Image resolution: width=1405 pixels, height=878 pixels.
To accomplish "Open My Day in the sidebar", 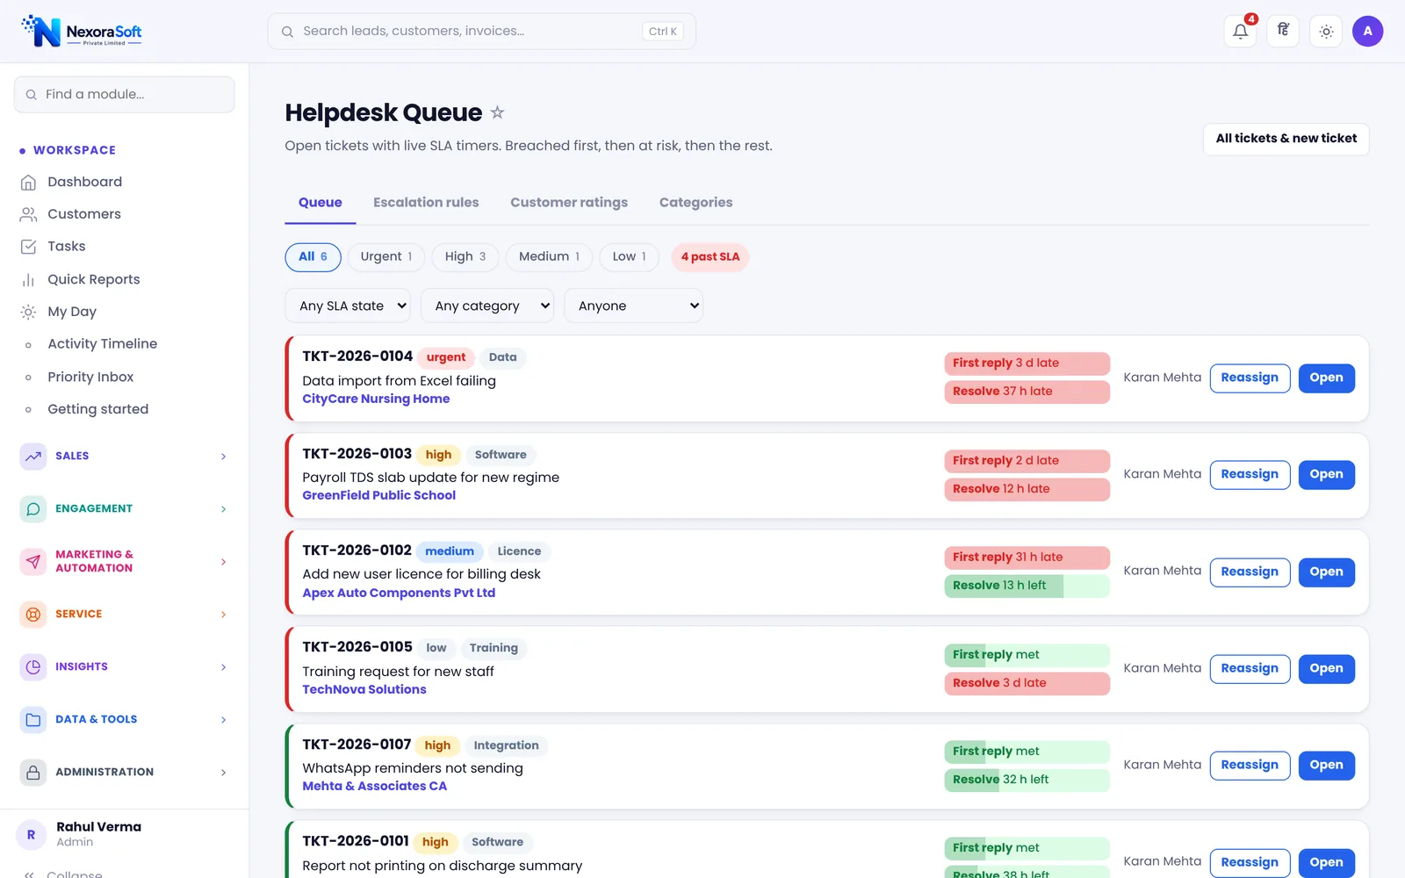I will tap(72, 312).
